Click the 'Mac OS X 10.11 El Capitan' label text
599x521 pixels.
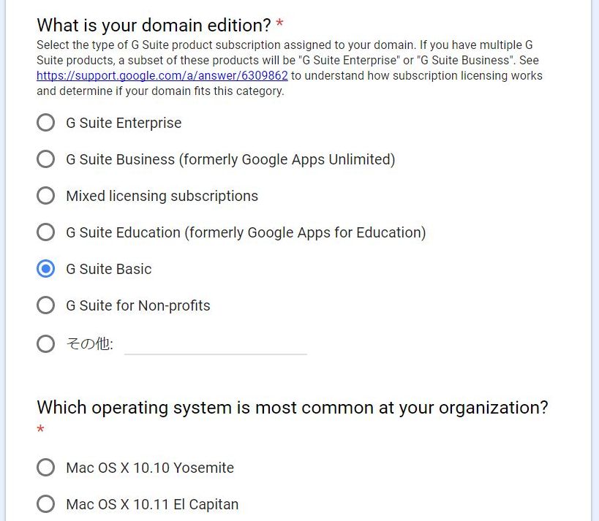click(x=152, y=504)
